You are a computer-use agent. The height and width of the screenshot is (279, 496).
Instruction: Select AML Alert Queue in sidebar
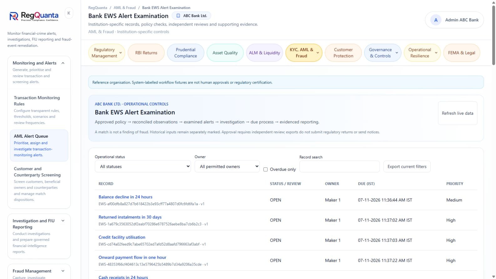[39, 145]
